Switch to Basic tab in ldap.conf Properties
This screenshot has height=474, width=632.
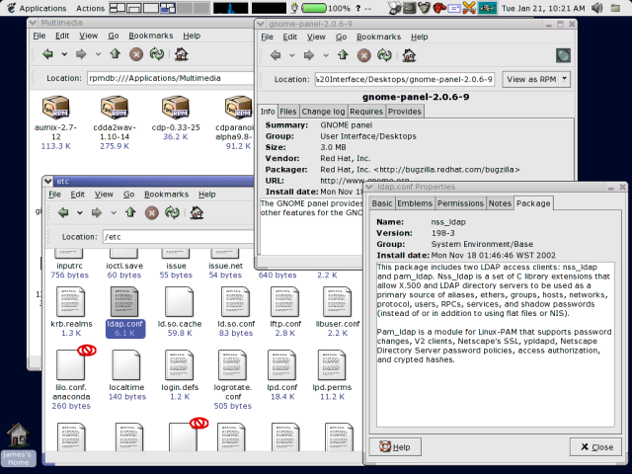tap(382, 203)
